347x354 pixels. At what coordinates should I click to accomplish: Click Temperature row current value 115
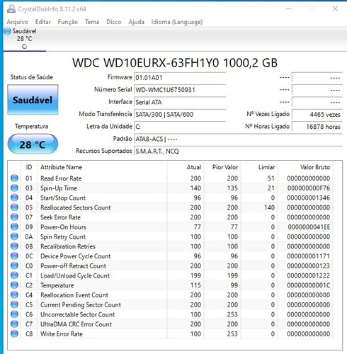[x=195, y=285]
